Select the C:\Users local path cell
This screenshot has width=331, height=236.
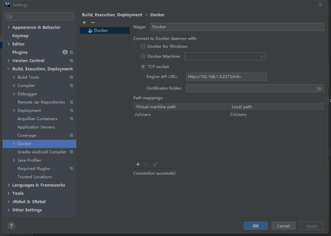277,115
